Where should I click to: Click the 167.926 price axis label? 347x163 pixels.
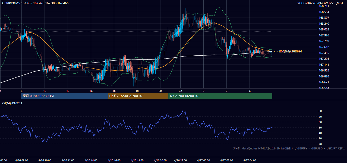click(x=324, y=35)
